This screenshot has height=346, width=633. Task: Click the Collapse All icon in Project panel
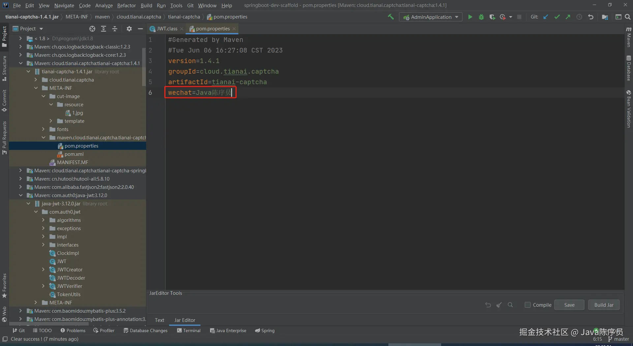[115, 29]
